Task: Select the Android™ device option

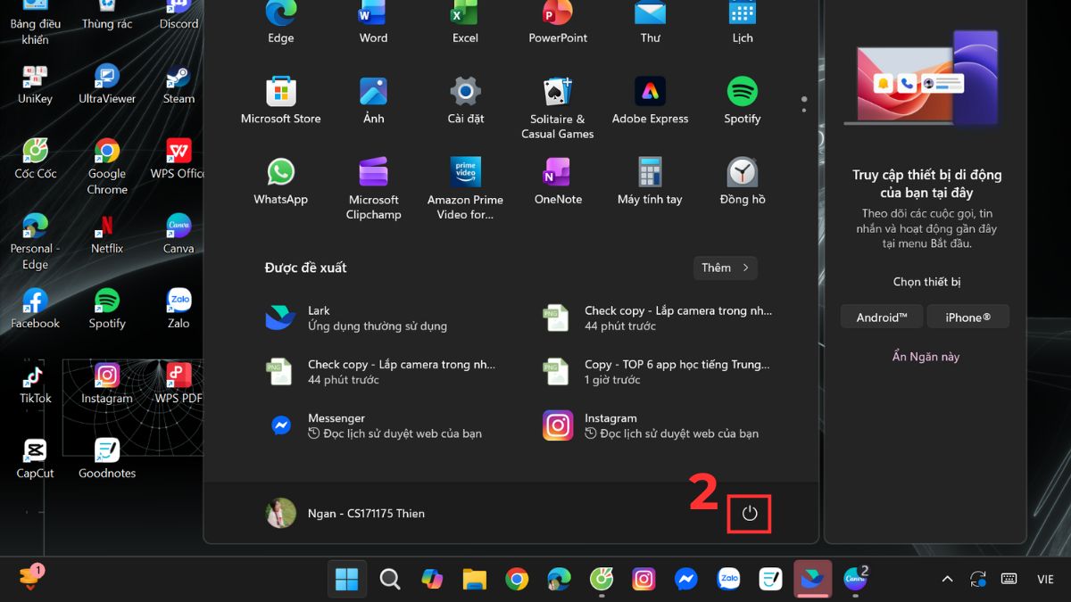Action: (x=881, y=317)
